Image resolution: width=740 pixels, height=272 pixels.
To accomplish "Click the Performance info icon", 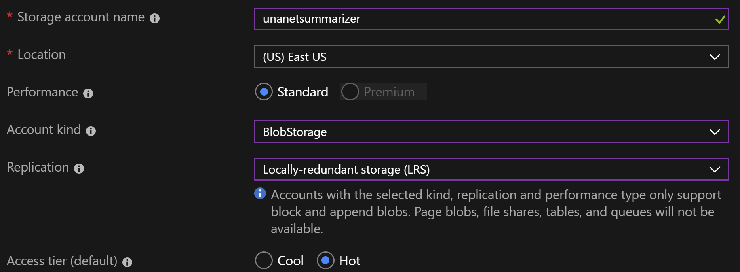I will tap(89, 93).
